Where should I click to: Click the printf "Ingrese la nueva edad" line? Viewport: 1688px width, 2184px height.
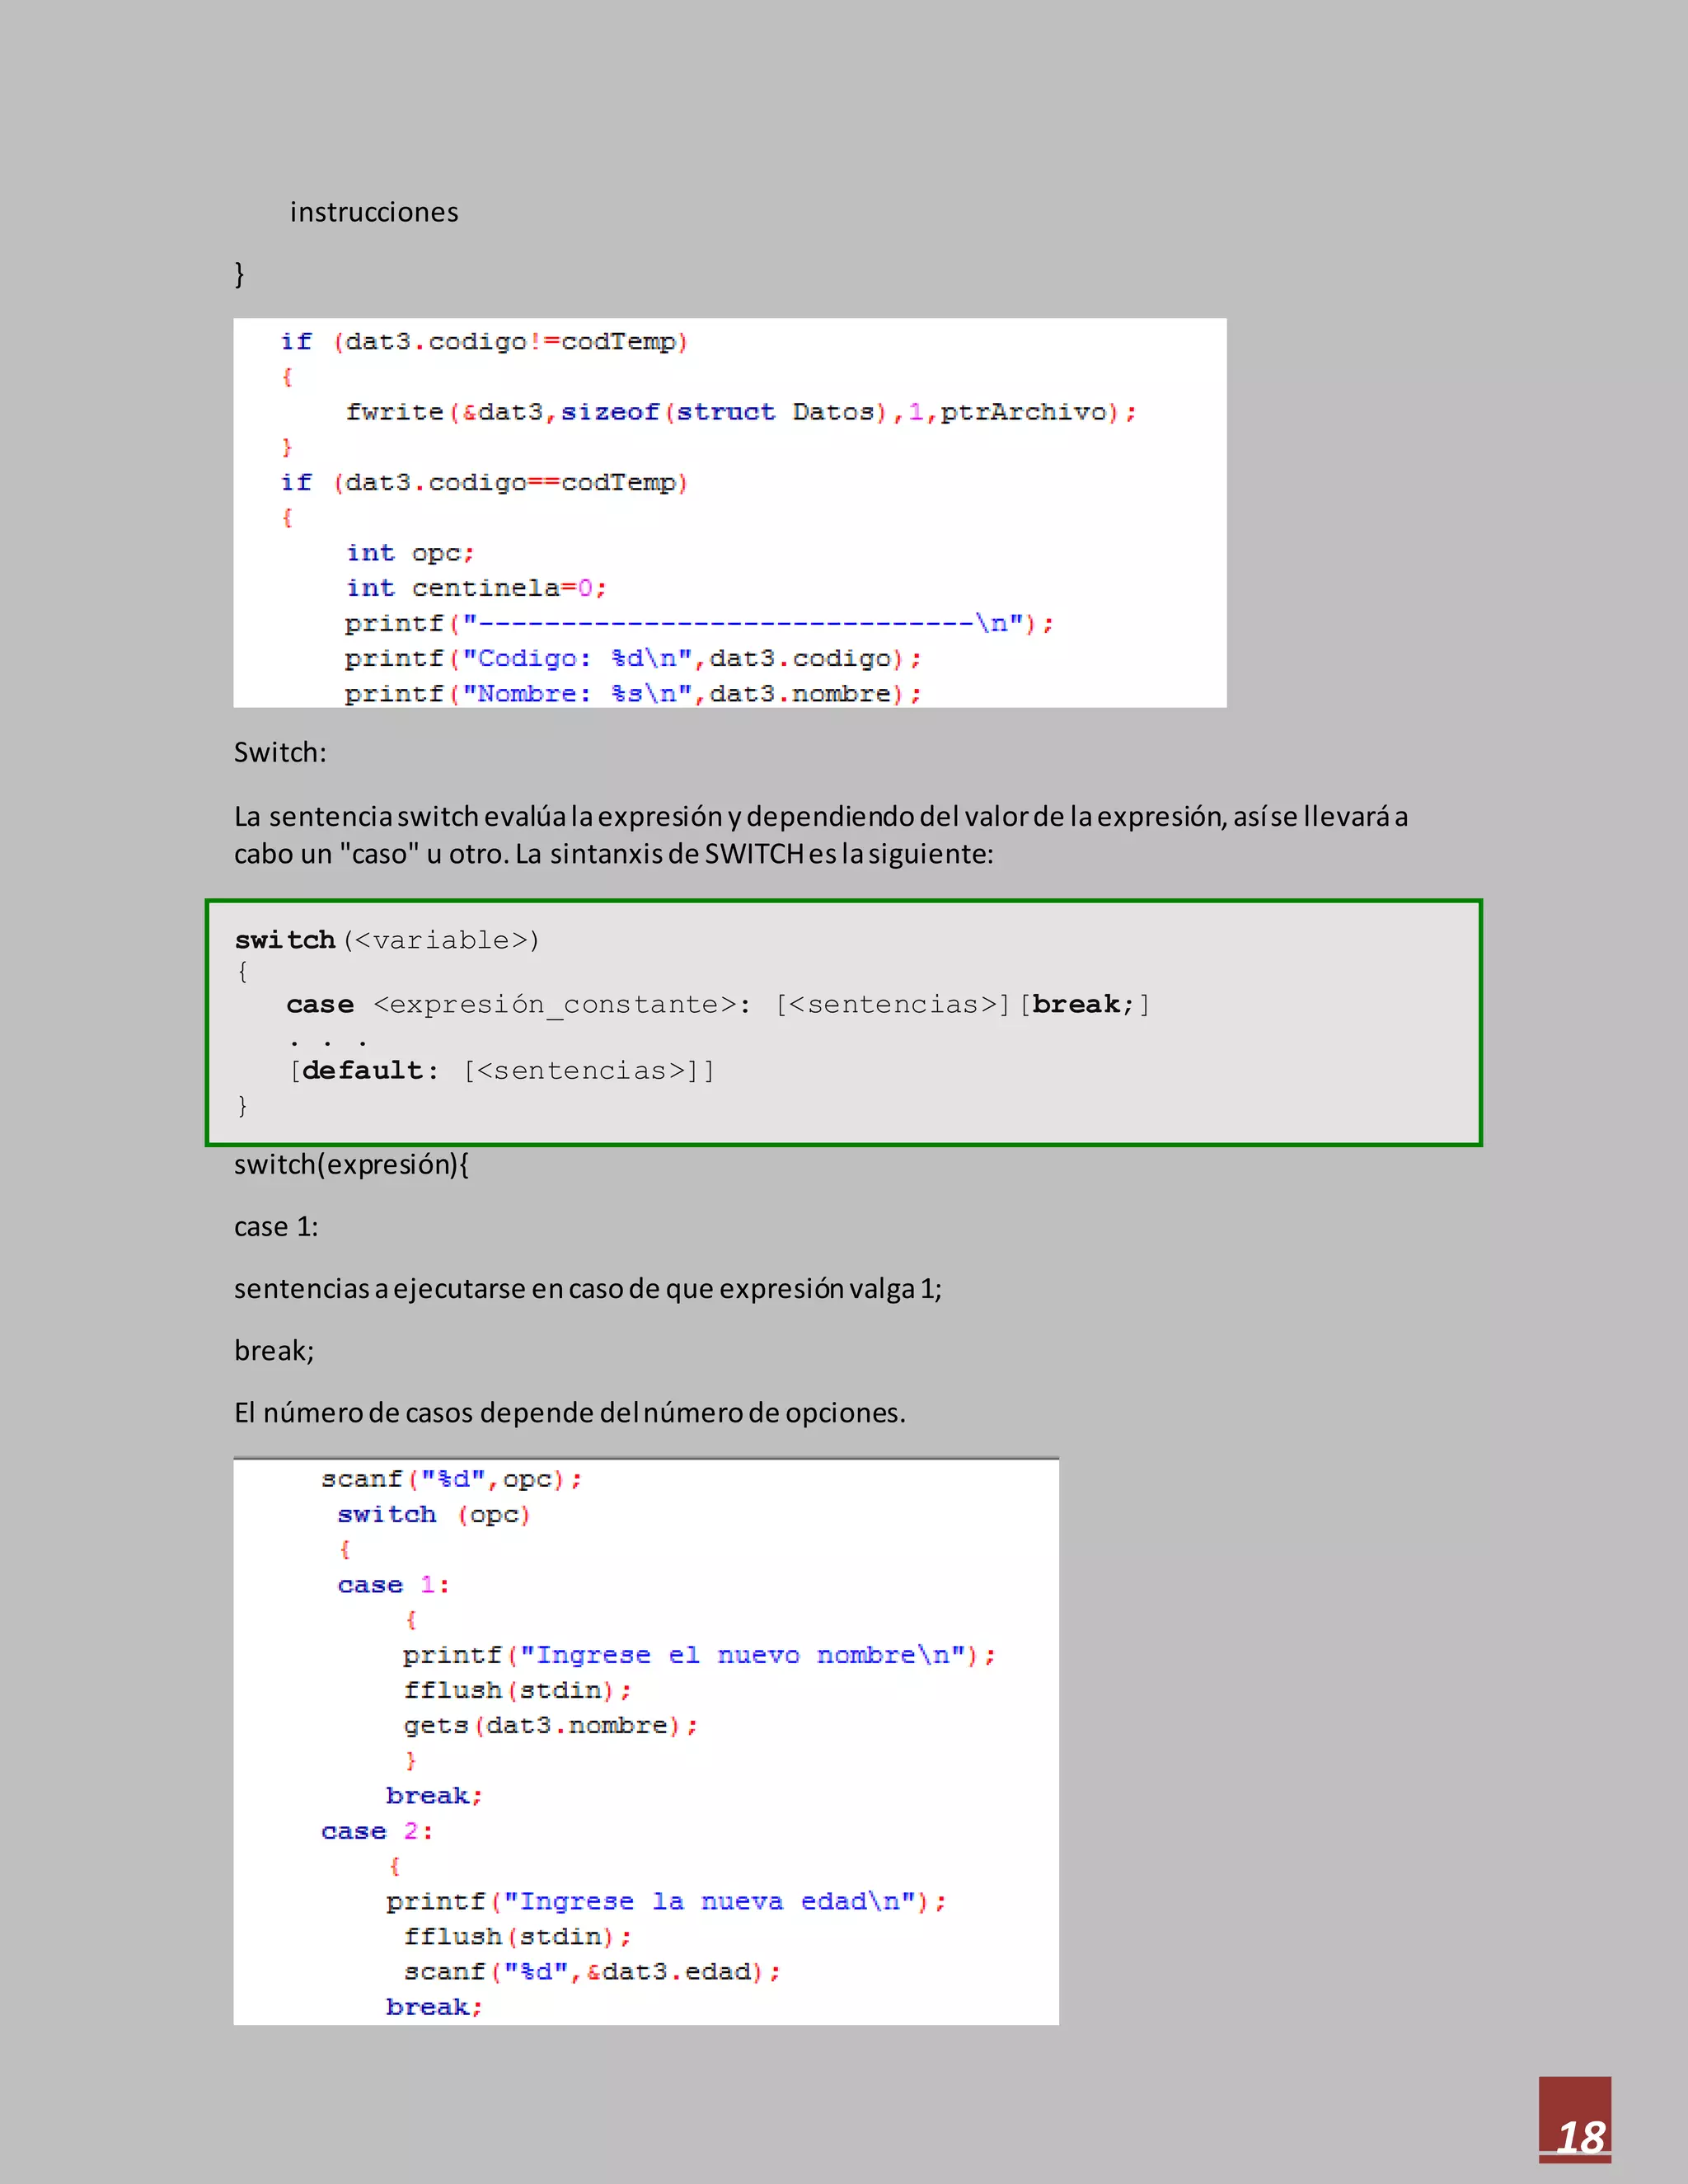666,1902
